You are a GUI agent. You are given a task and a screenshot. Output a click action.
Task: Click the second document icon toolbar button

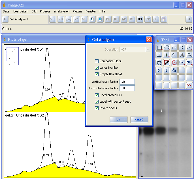[100, 19]
